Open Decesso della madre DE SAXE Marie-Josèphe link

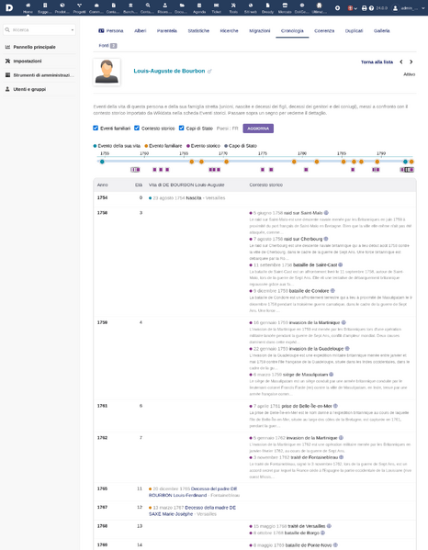(192, 511)
